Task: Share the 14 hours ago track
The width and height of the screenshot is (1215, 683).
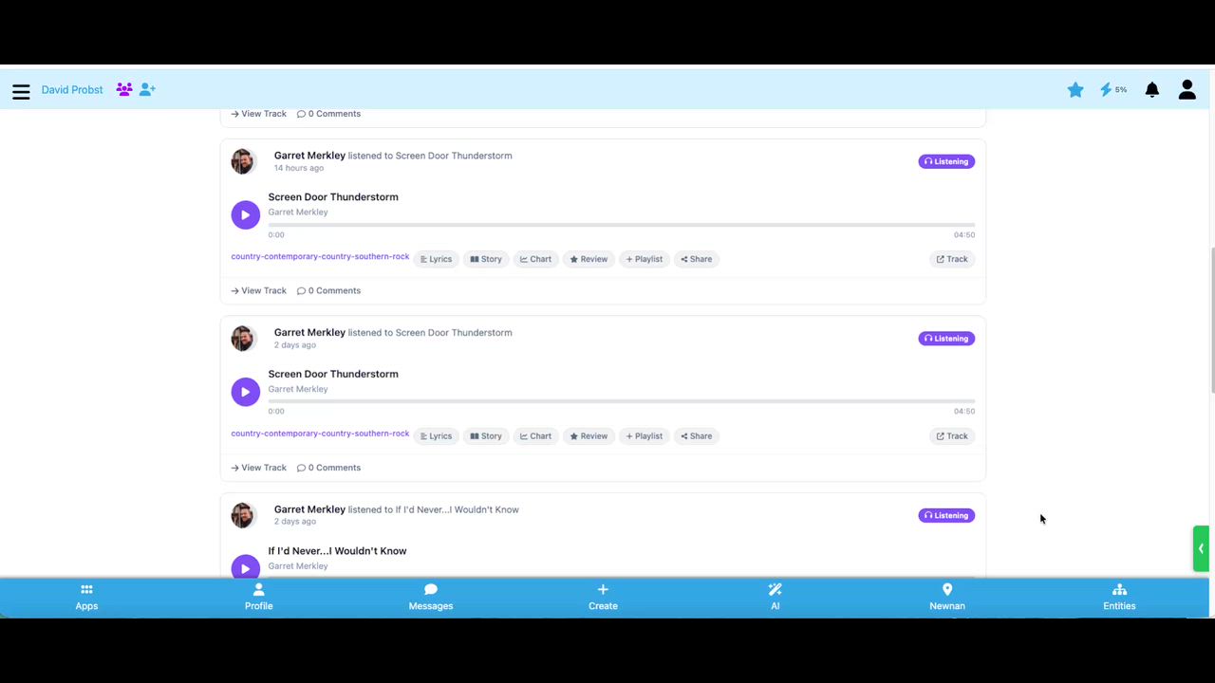Action: pos(697,259)
